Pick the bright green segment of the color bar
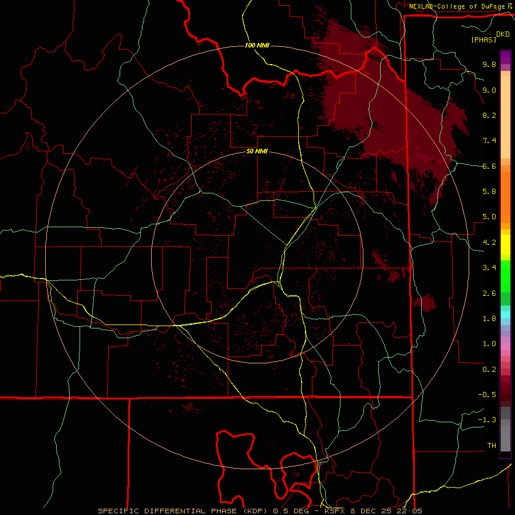 (505, 276)
